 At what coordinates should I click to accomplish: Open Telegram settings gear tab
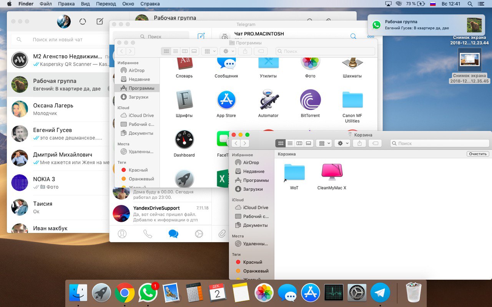pos(199,234)
